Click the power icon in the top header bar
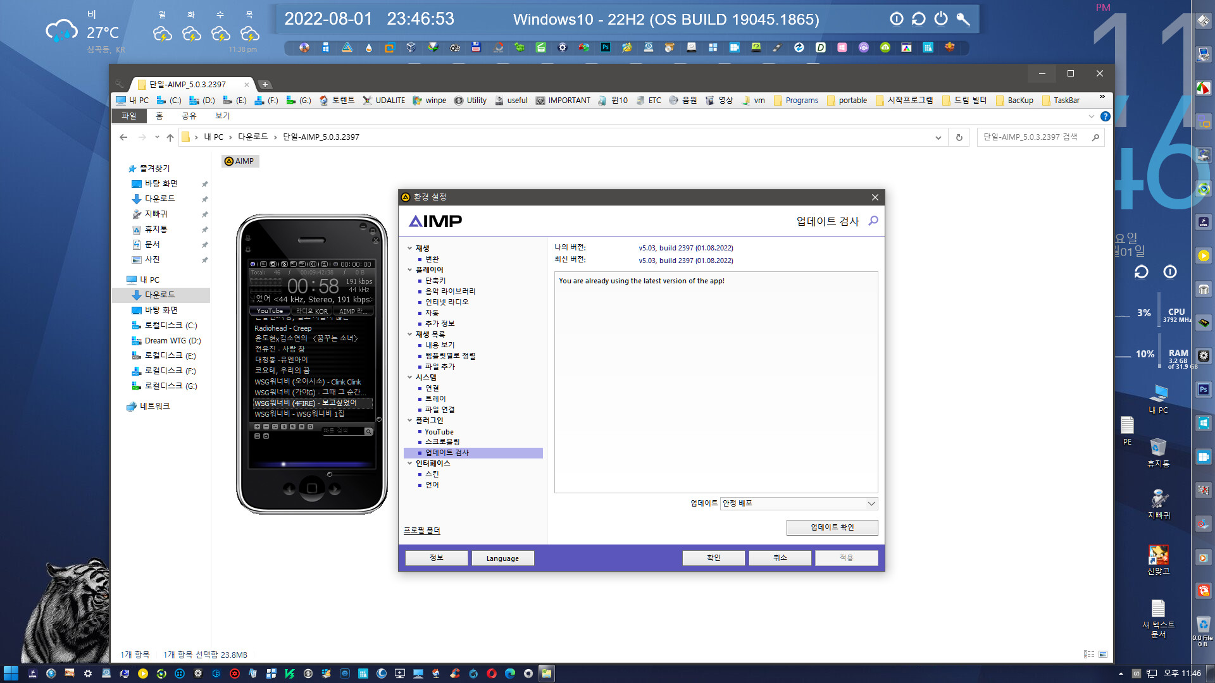The image size is (1215, 683). 941,19
